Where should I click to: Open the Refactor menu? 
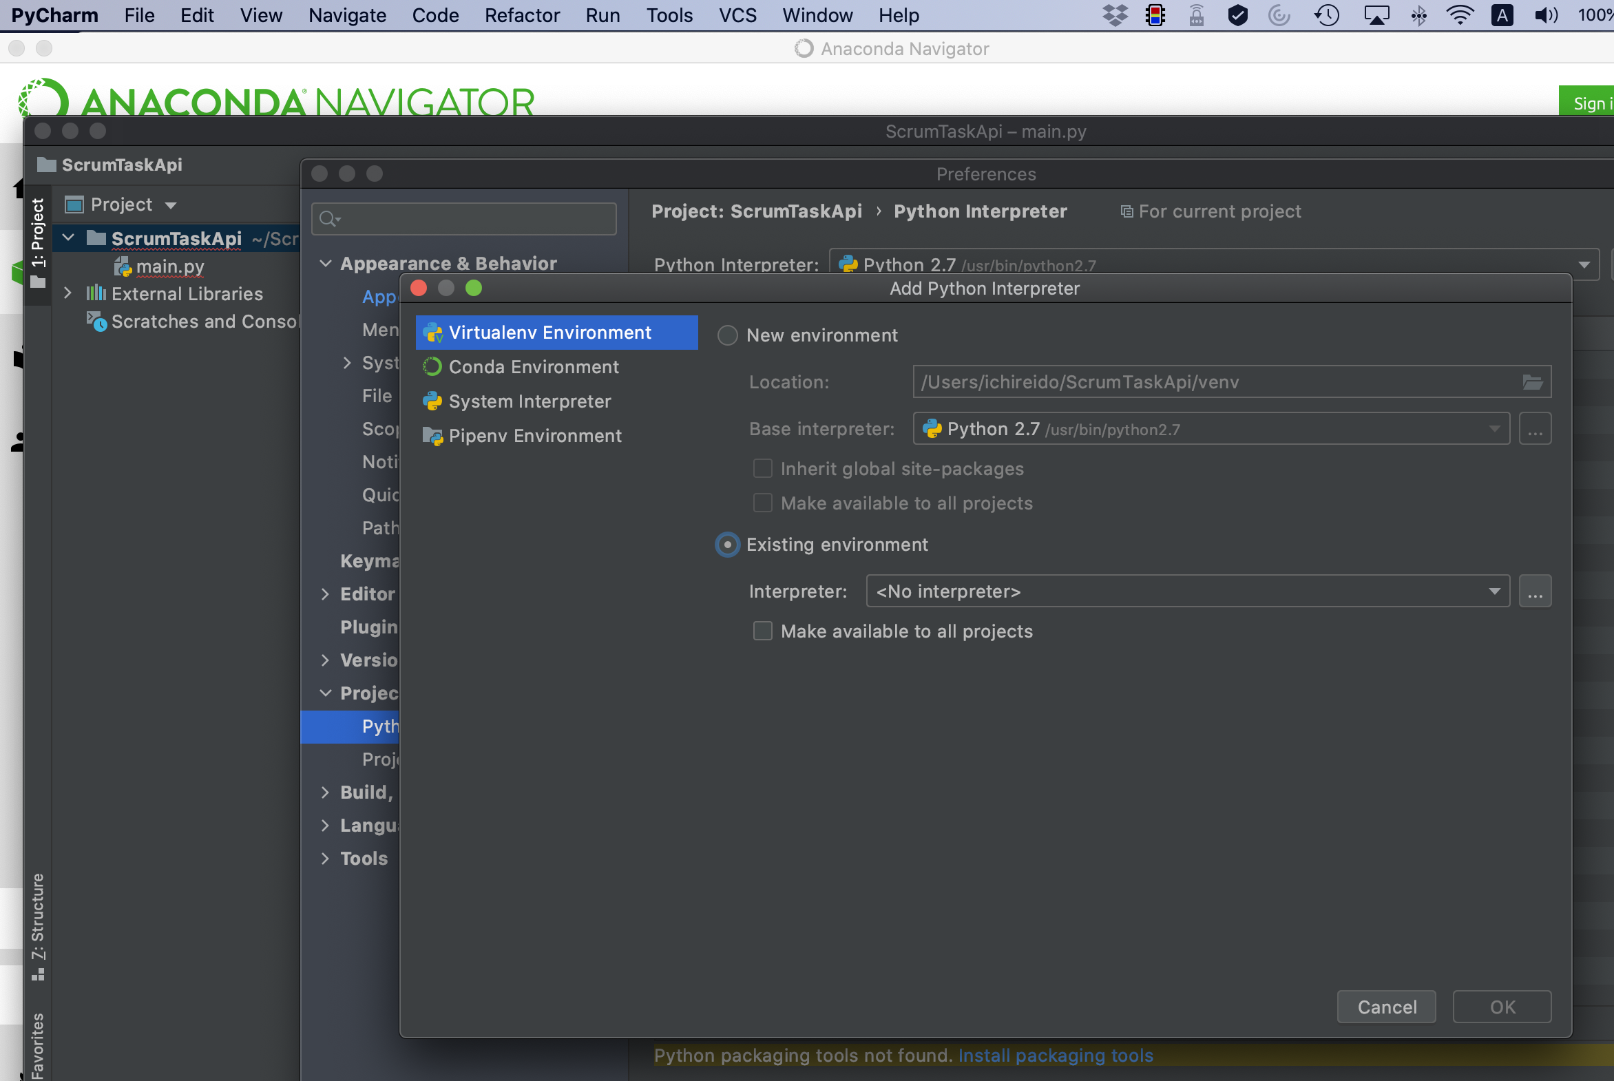[522, 15]
